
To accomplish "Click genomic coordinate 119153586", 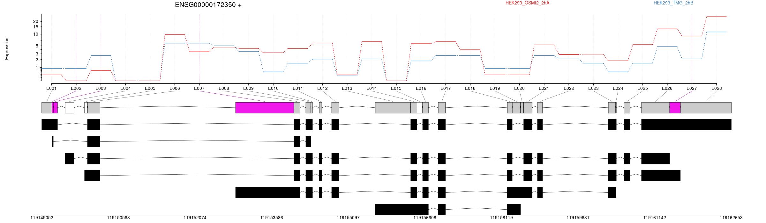I will (272, 218).
